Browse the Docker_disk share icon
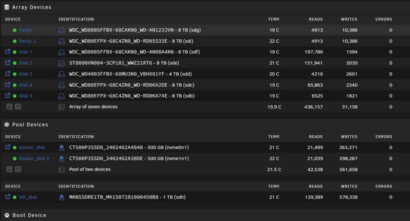 click(7, 147)
